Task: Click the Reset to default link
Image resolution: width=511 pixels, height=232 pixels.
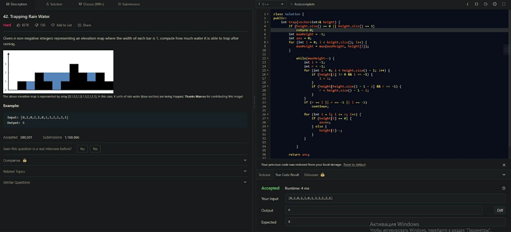Action: (x=354, y=165)
